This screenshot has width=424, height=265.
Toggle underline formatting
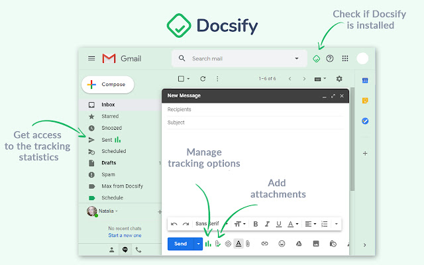[x=279, y=224]
